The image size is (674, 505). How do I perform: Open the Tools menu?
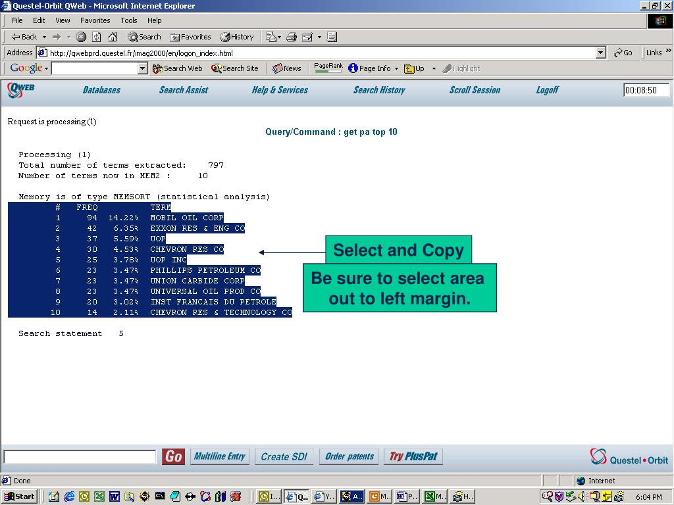(128, 20)
